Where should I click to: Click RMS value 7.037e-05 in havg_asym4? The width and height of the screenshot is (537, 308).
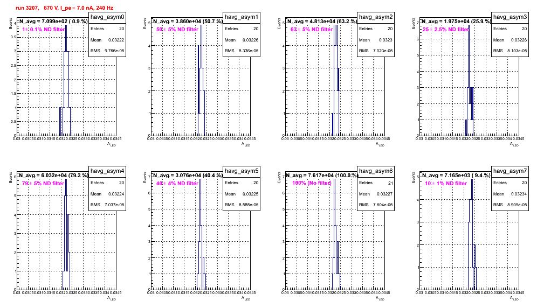point(114,205)
